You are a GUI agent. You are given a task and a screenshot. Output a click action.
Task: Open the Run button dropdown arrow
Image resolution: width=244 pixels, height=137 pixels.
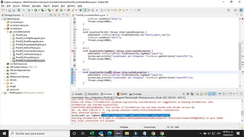(x=39, y=10)
